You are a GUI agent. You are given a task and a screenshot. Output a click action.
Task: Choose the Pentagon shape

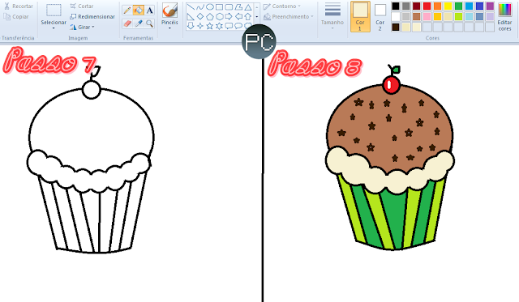pos(210,16)
